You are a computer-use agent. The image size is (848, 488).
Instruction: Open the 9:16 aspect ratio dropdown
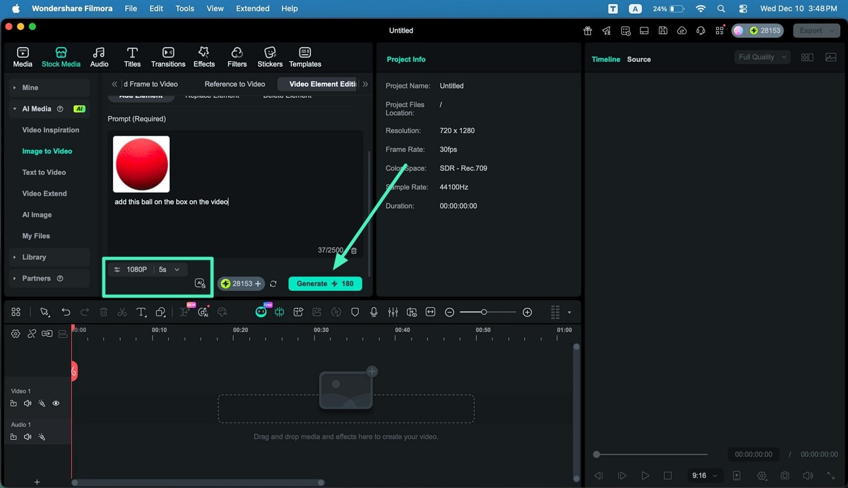(704, 476)
